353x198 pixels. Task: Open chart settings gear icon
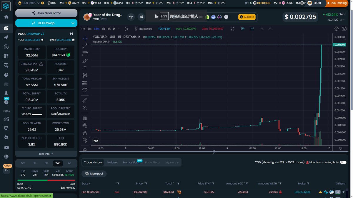tap(337, 29)
